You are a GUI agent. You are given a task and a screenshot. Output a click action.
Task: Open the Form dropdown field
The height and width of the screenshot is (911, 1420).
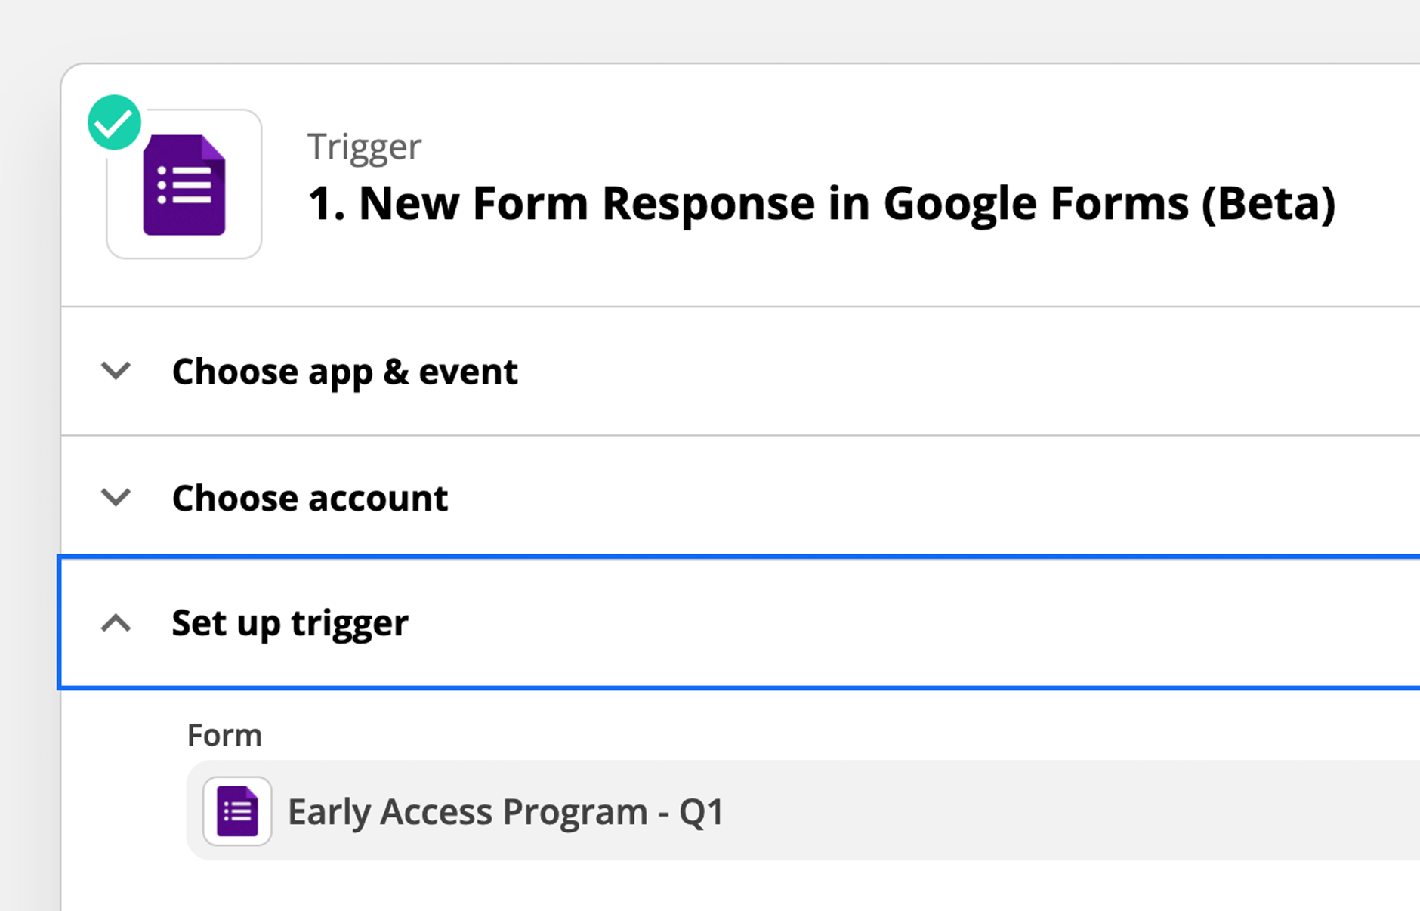(803, 811)
